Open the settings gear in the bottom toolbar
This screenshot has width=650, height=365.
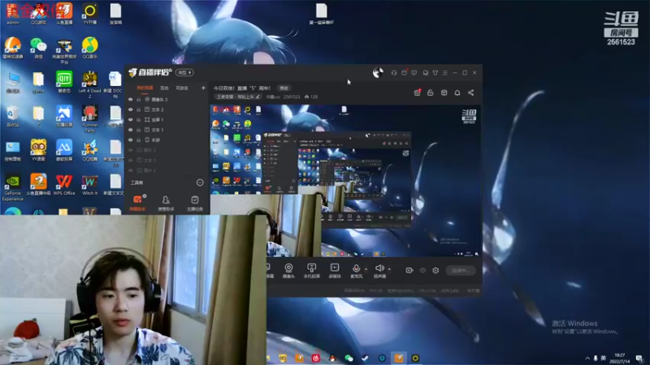435,270
